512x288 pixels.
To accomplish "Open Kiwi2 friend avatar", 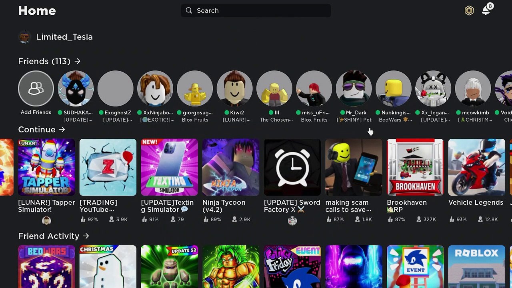I will pyautogui.click(x=235, y=89).
